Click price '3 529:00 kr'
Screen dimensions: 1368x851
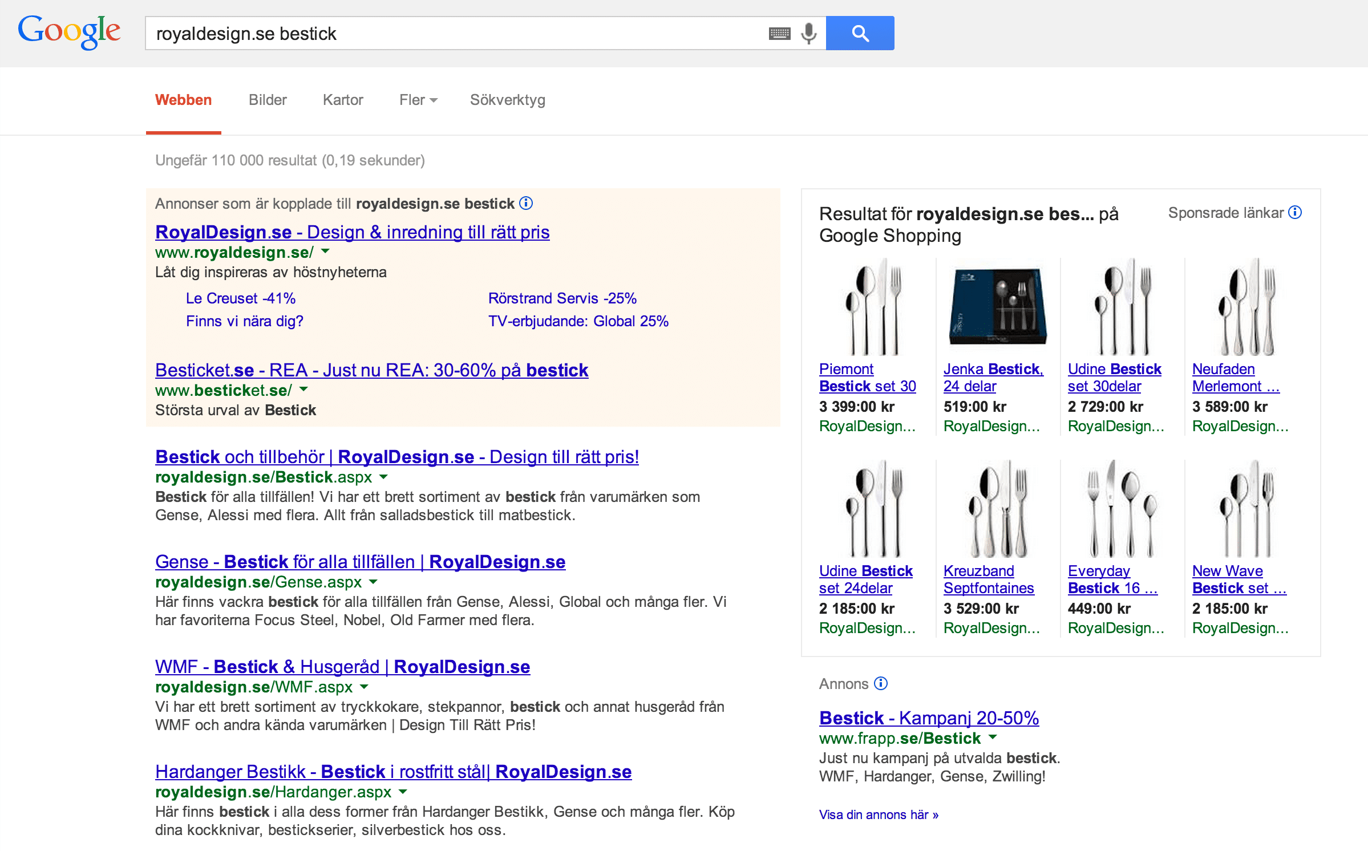981,609
